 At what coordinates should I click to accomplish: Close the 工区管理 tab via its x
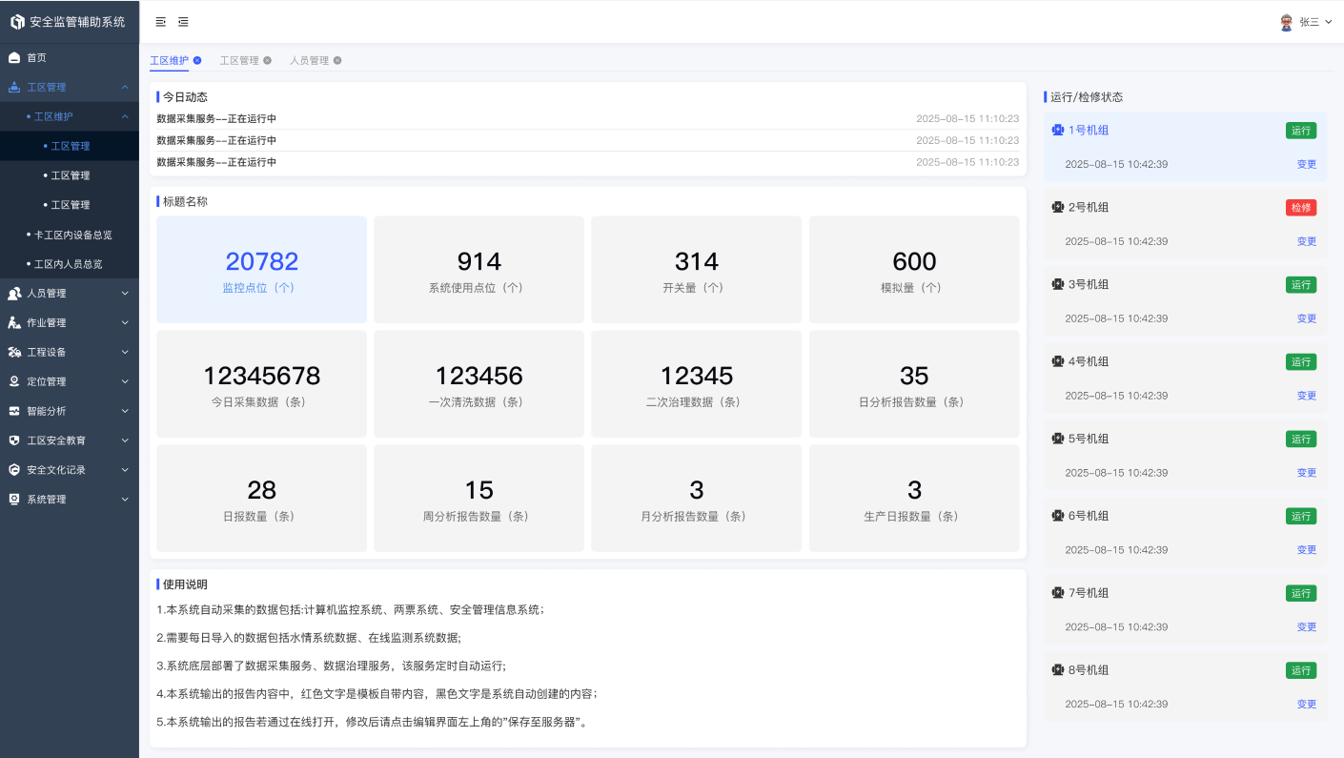(x=267, y=60)
